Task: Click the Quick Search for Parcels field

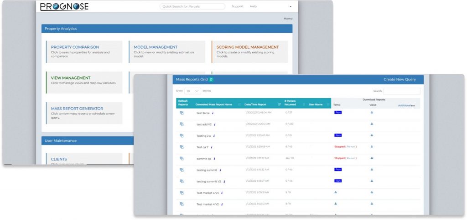Action: [x=192, y=6]
